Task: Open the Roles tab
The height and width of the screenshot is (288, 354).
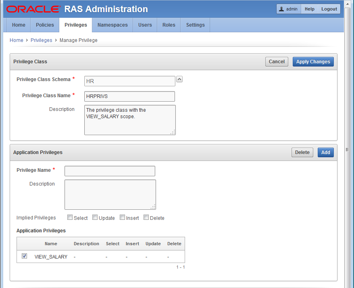Action: click(x=169, y=25)
